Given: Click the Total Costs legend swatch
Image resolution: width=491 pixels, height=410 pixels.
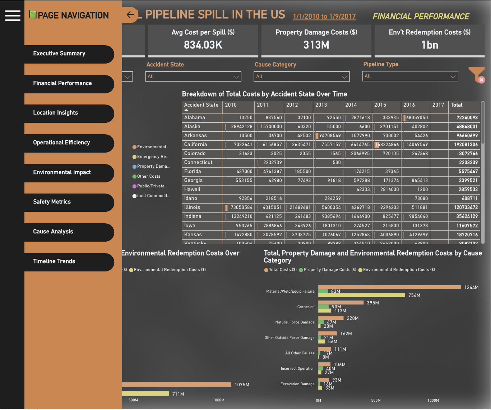Looking at the screenshot, I should 266,270.
